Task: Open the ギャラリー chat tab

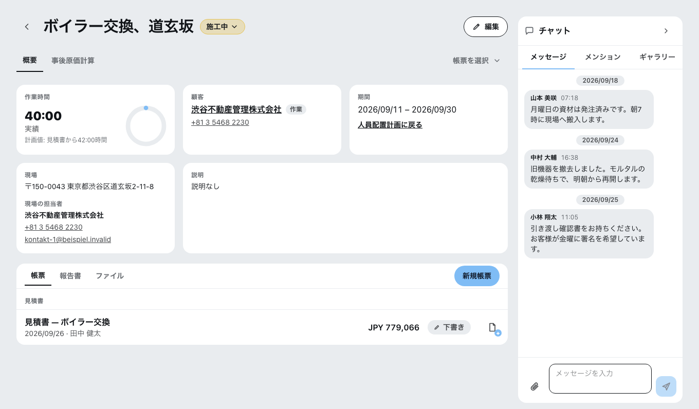Action: (657, 57)
